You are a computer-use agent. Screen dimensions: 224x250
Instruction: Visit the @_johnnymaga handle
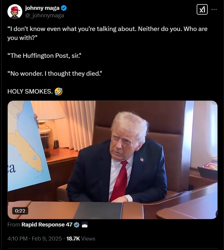click(x=45, y=15)
